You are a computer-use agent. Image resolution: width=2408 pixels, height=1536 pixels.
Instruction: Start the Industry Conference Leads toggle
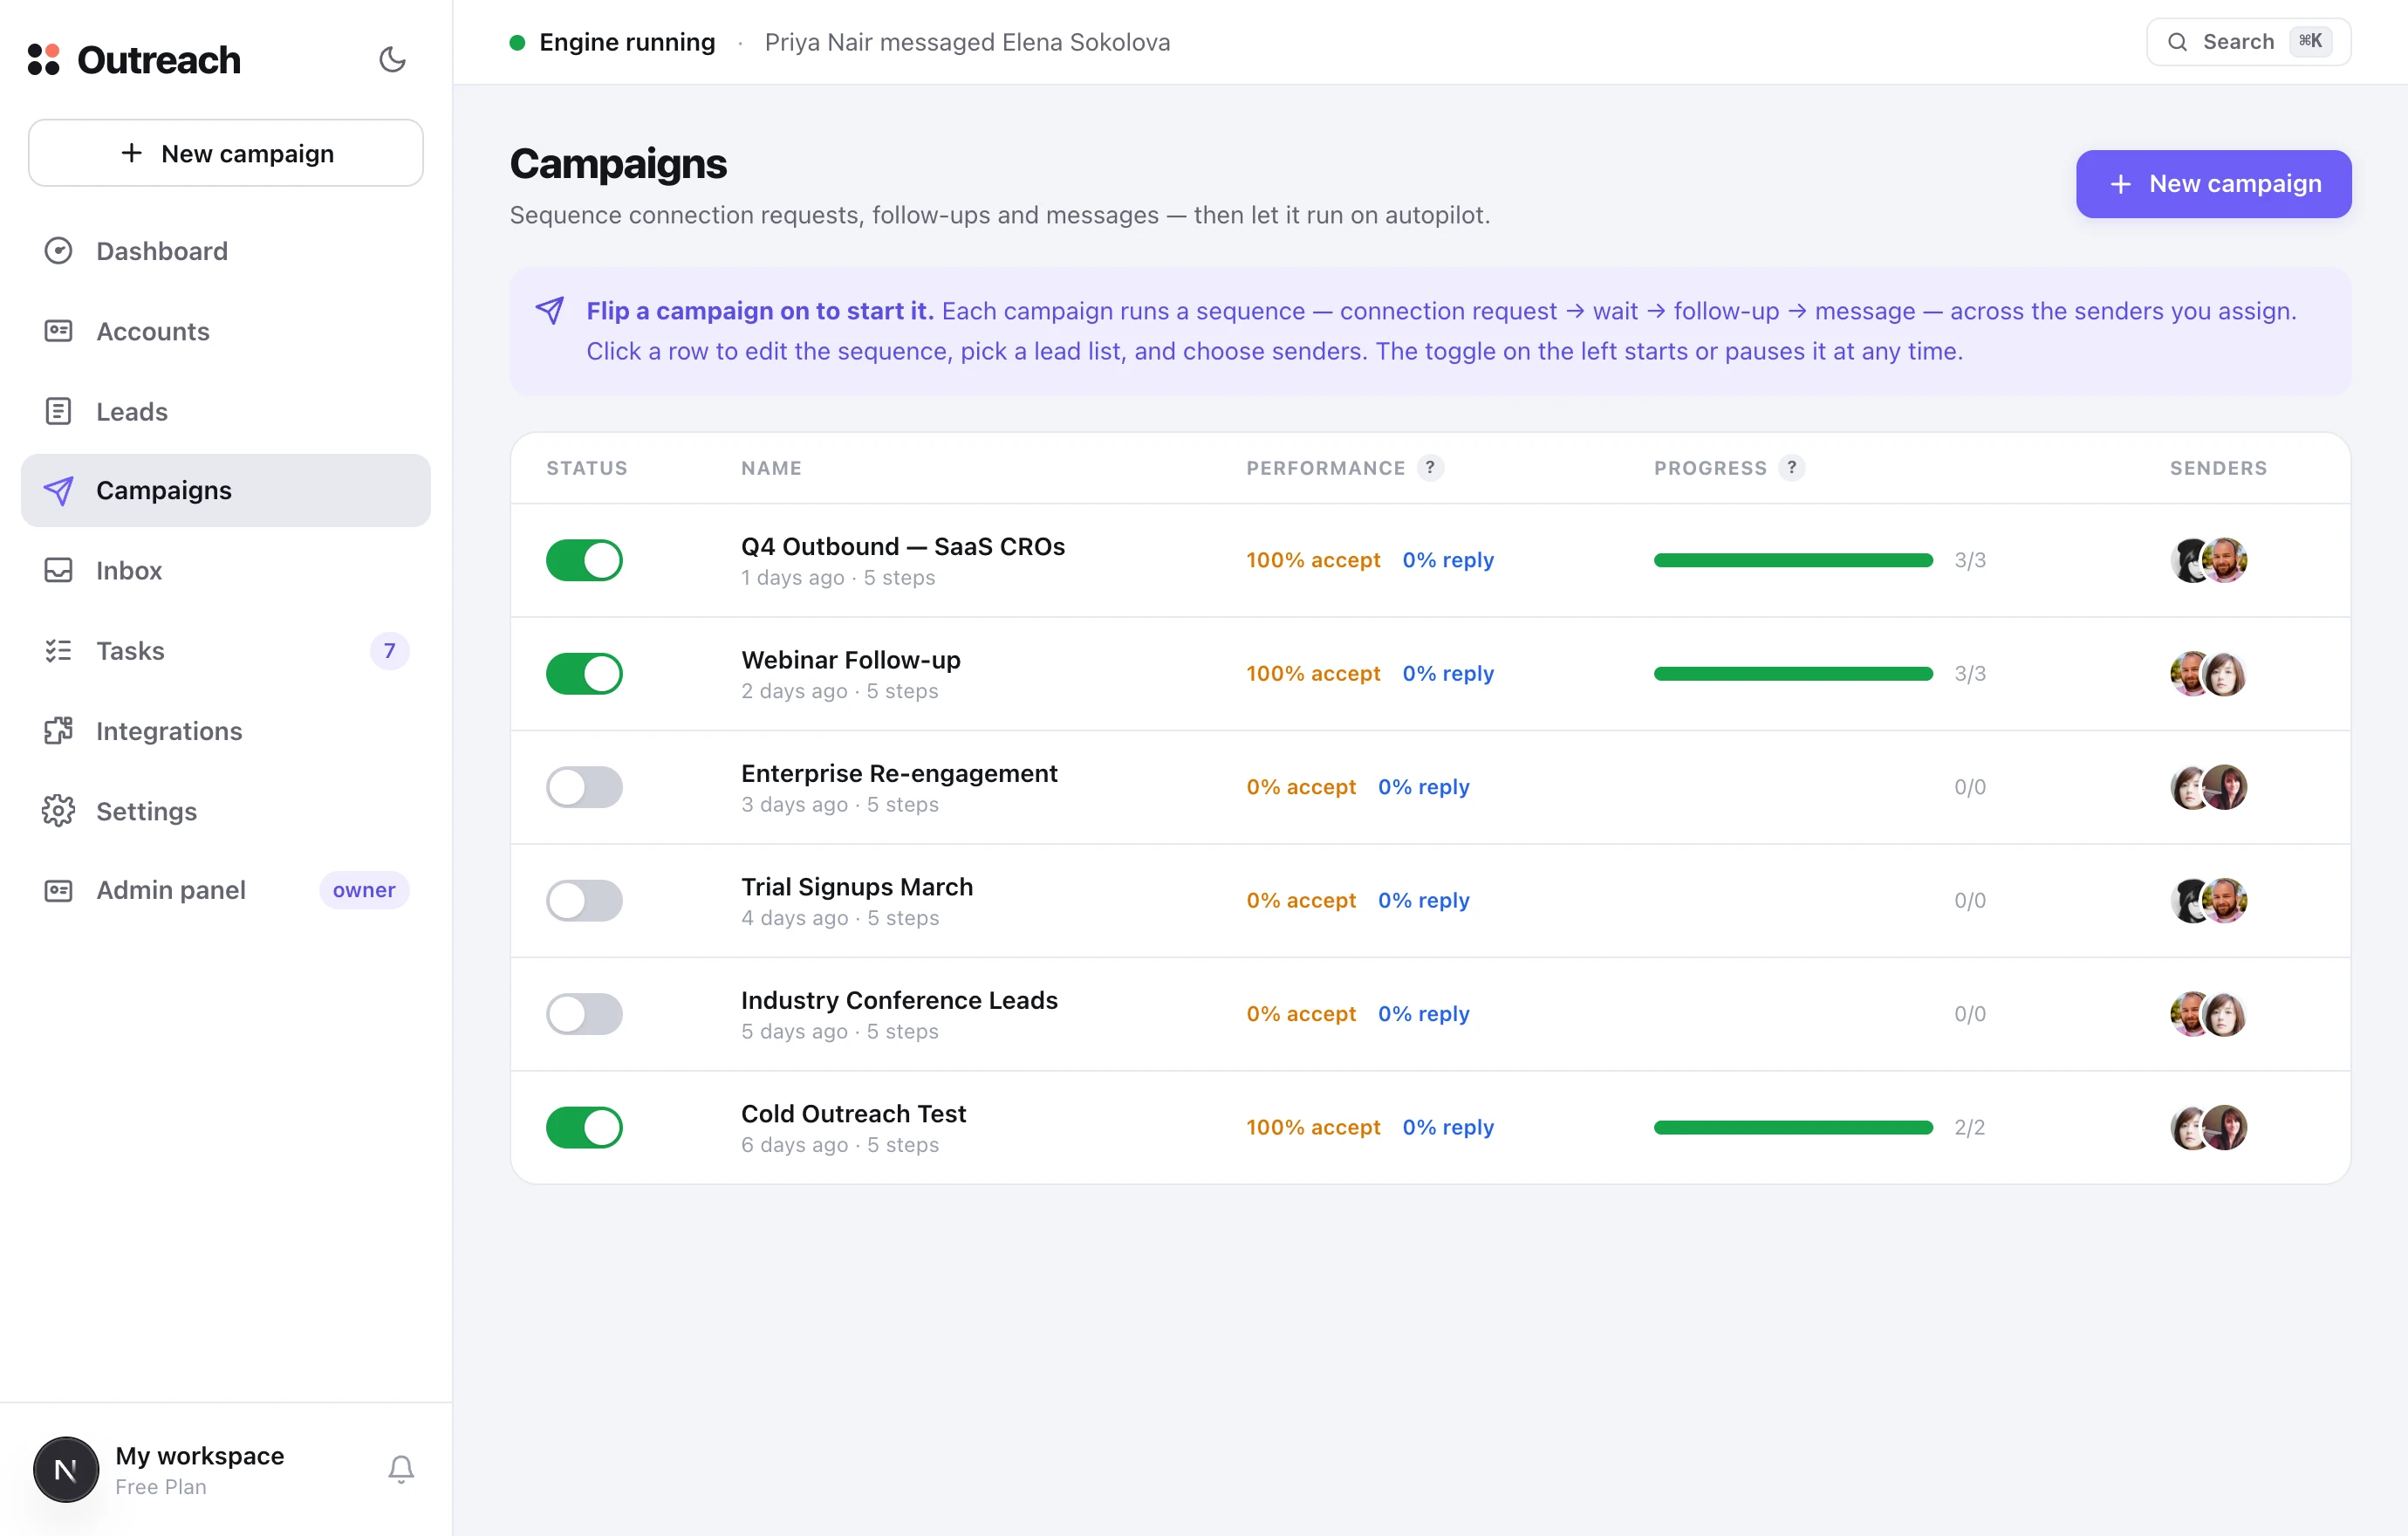(x=584, y=1014)
